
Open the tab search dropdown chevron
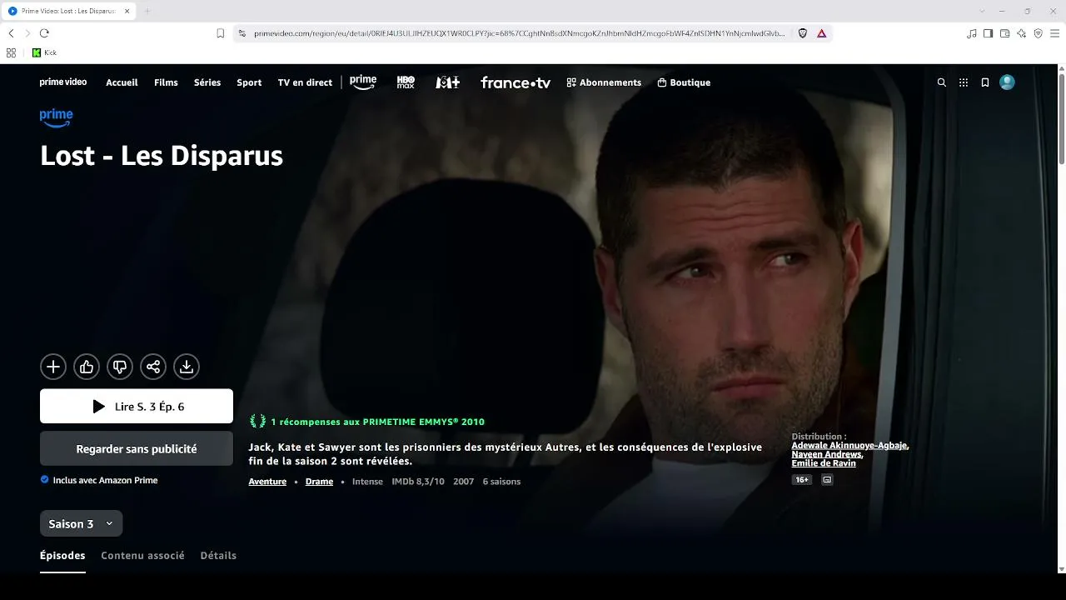click(x=982, y=11)
